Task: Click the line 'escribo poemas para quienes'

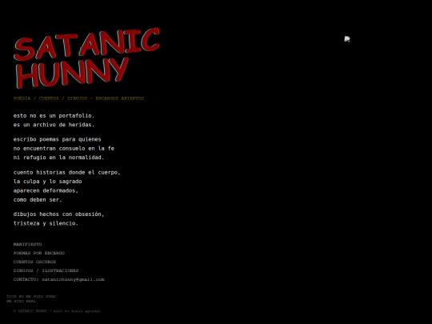Action: coord(57,139)
